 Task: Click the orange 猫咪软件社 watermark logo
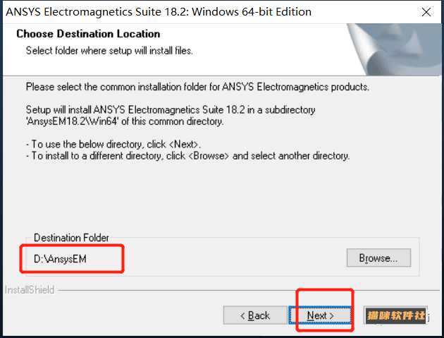click(395, 315)
